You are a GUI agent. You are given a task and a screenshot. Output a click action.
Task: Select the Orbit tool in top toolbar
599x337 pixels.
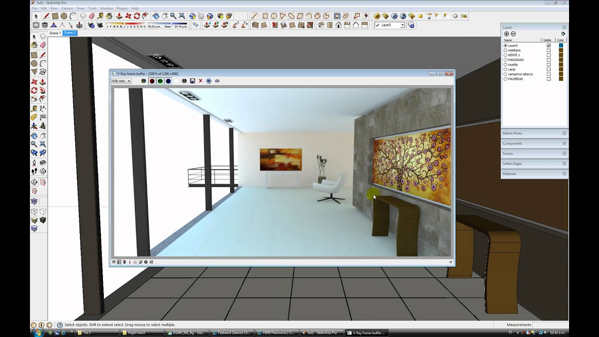(156, 16)
